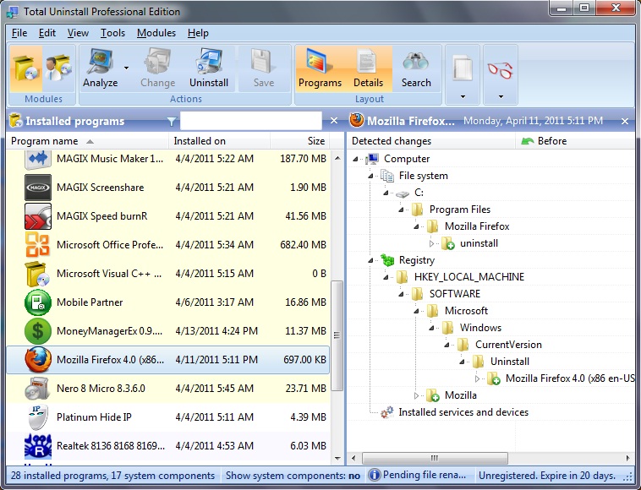Select the Microsoft Visual C++ icon

coord(37,274)
